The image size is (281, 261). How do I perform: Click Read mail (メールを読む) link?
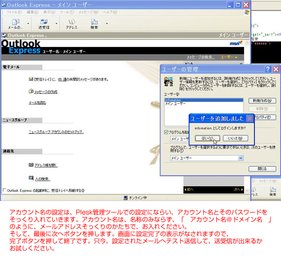tap(37, 102)
